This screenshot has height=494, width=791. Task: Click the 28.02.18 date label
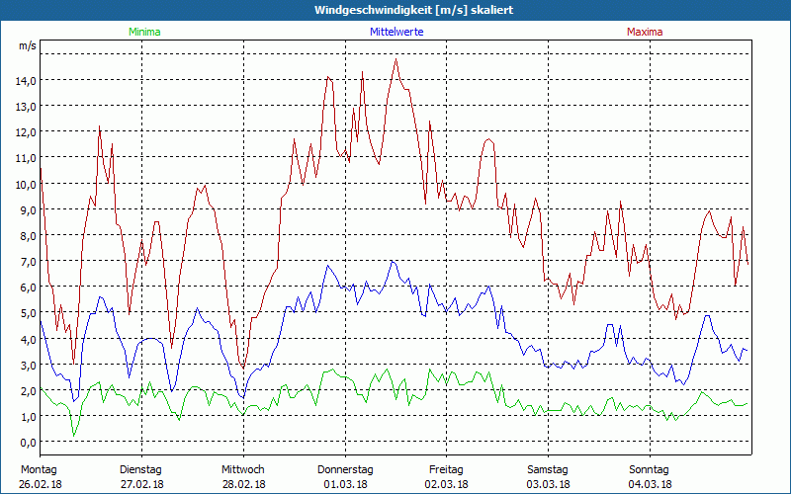[x=243, y=484]
